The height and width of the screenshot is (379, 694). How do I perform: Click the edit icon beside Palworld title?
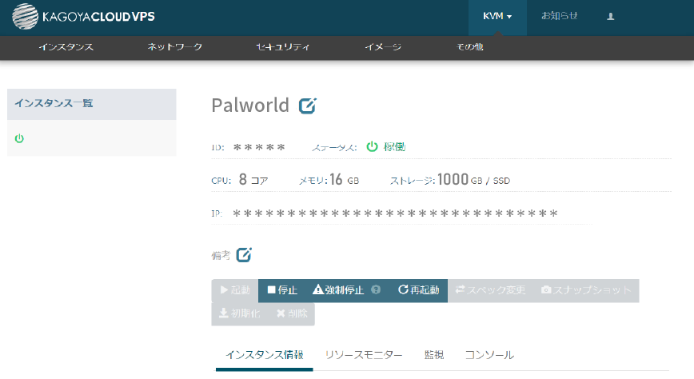coord(307,106)
